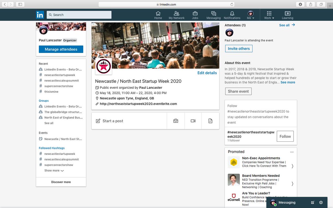Open the Paul Lancaster attendee avatar
Screen dimensions: 333x208
point(229,33)
